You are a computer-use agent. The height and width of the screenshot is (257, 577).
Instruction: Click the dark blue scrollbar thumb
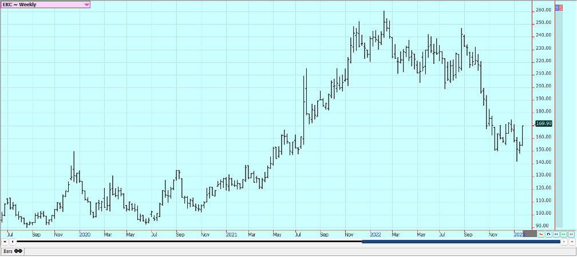[461, 242]
